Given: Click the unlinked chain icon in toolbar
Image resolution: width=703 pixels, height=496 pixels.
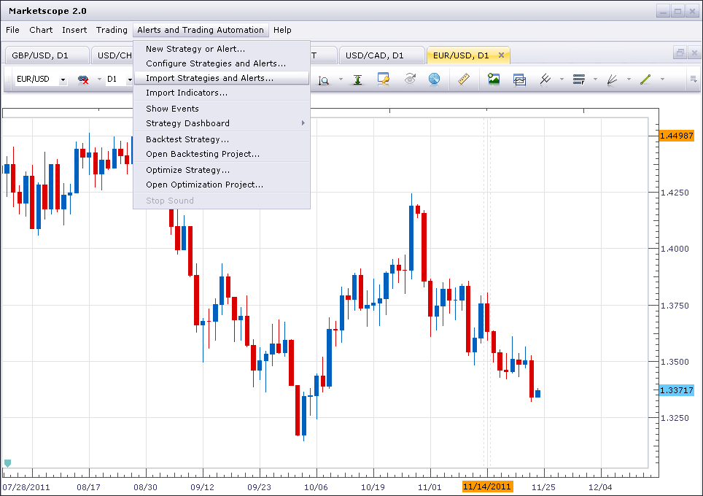Looking at the screenshot, I should point(83,80).
